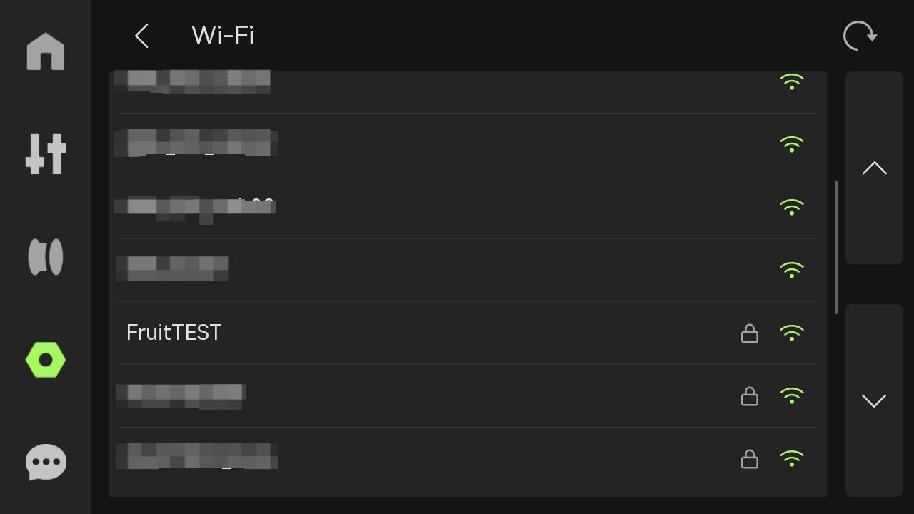Choose the last locked network in list
This screenshot has height=514, width=914.
click(x=467, y=458)
